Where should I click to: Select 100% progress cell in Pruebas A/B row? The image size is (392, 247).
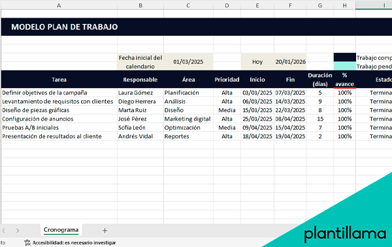click(345, 128)
